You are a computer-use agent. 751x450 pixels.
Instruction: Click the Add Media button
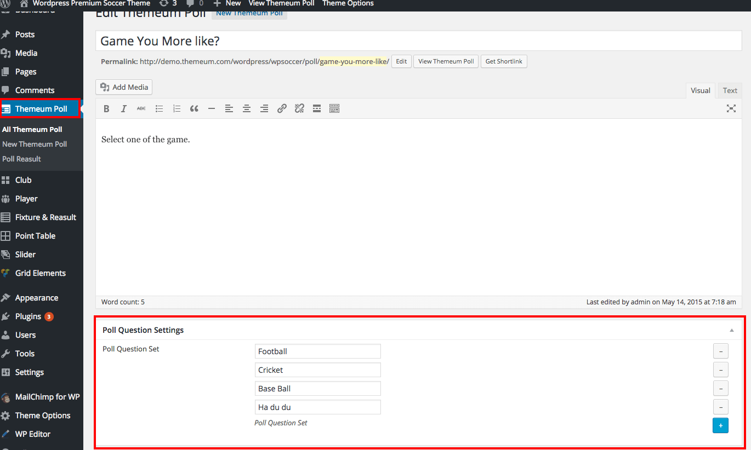tap(124, 87)
